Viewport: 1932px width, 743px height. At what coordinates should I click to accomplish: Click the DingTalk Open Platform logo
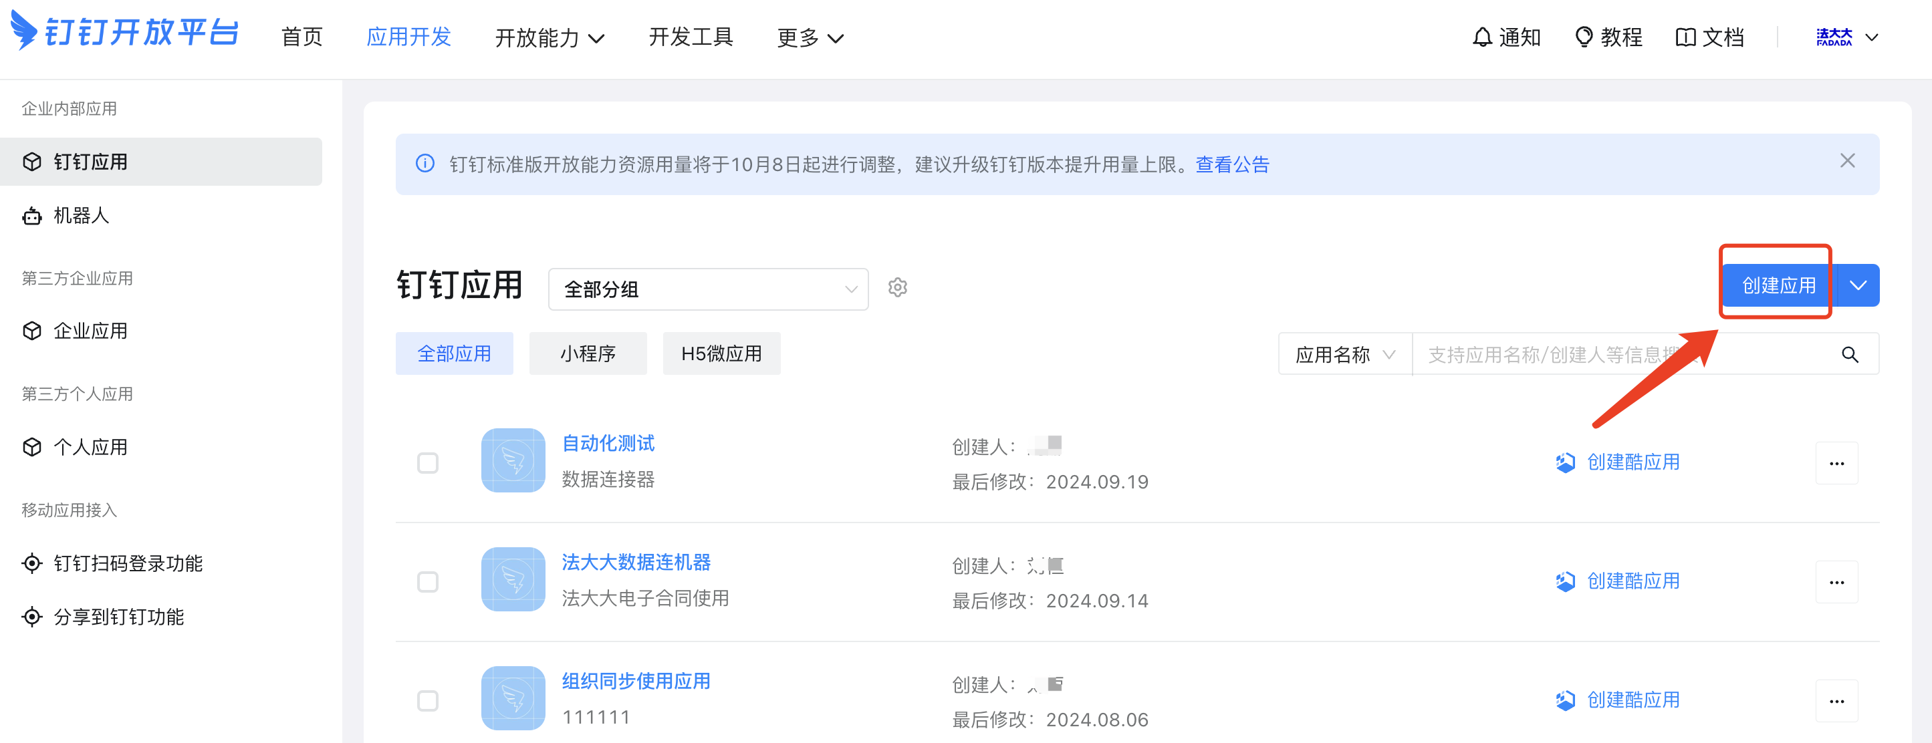[124, 31]
